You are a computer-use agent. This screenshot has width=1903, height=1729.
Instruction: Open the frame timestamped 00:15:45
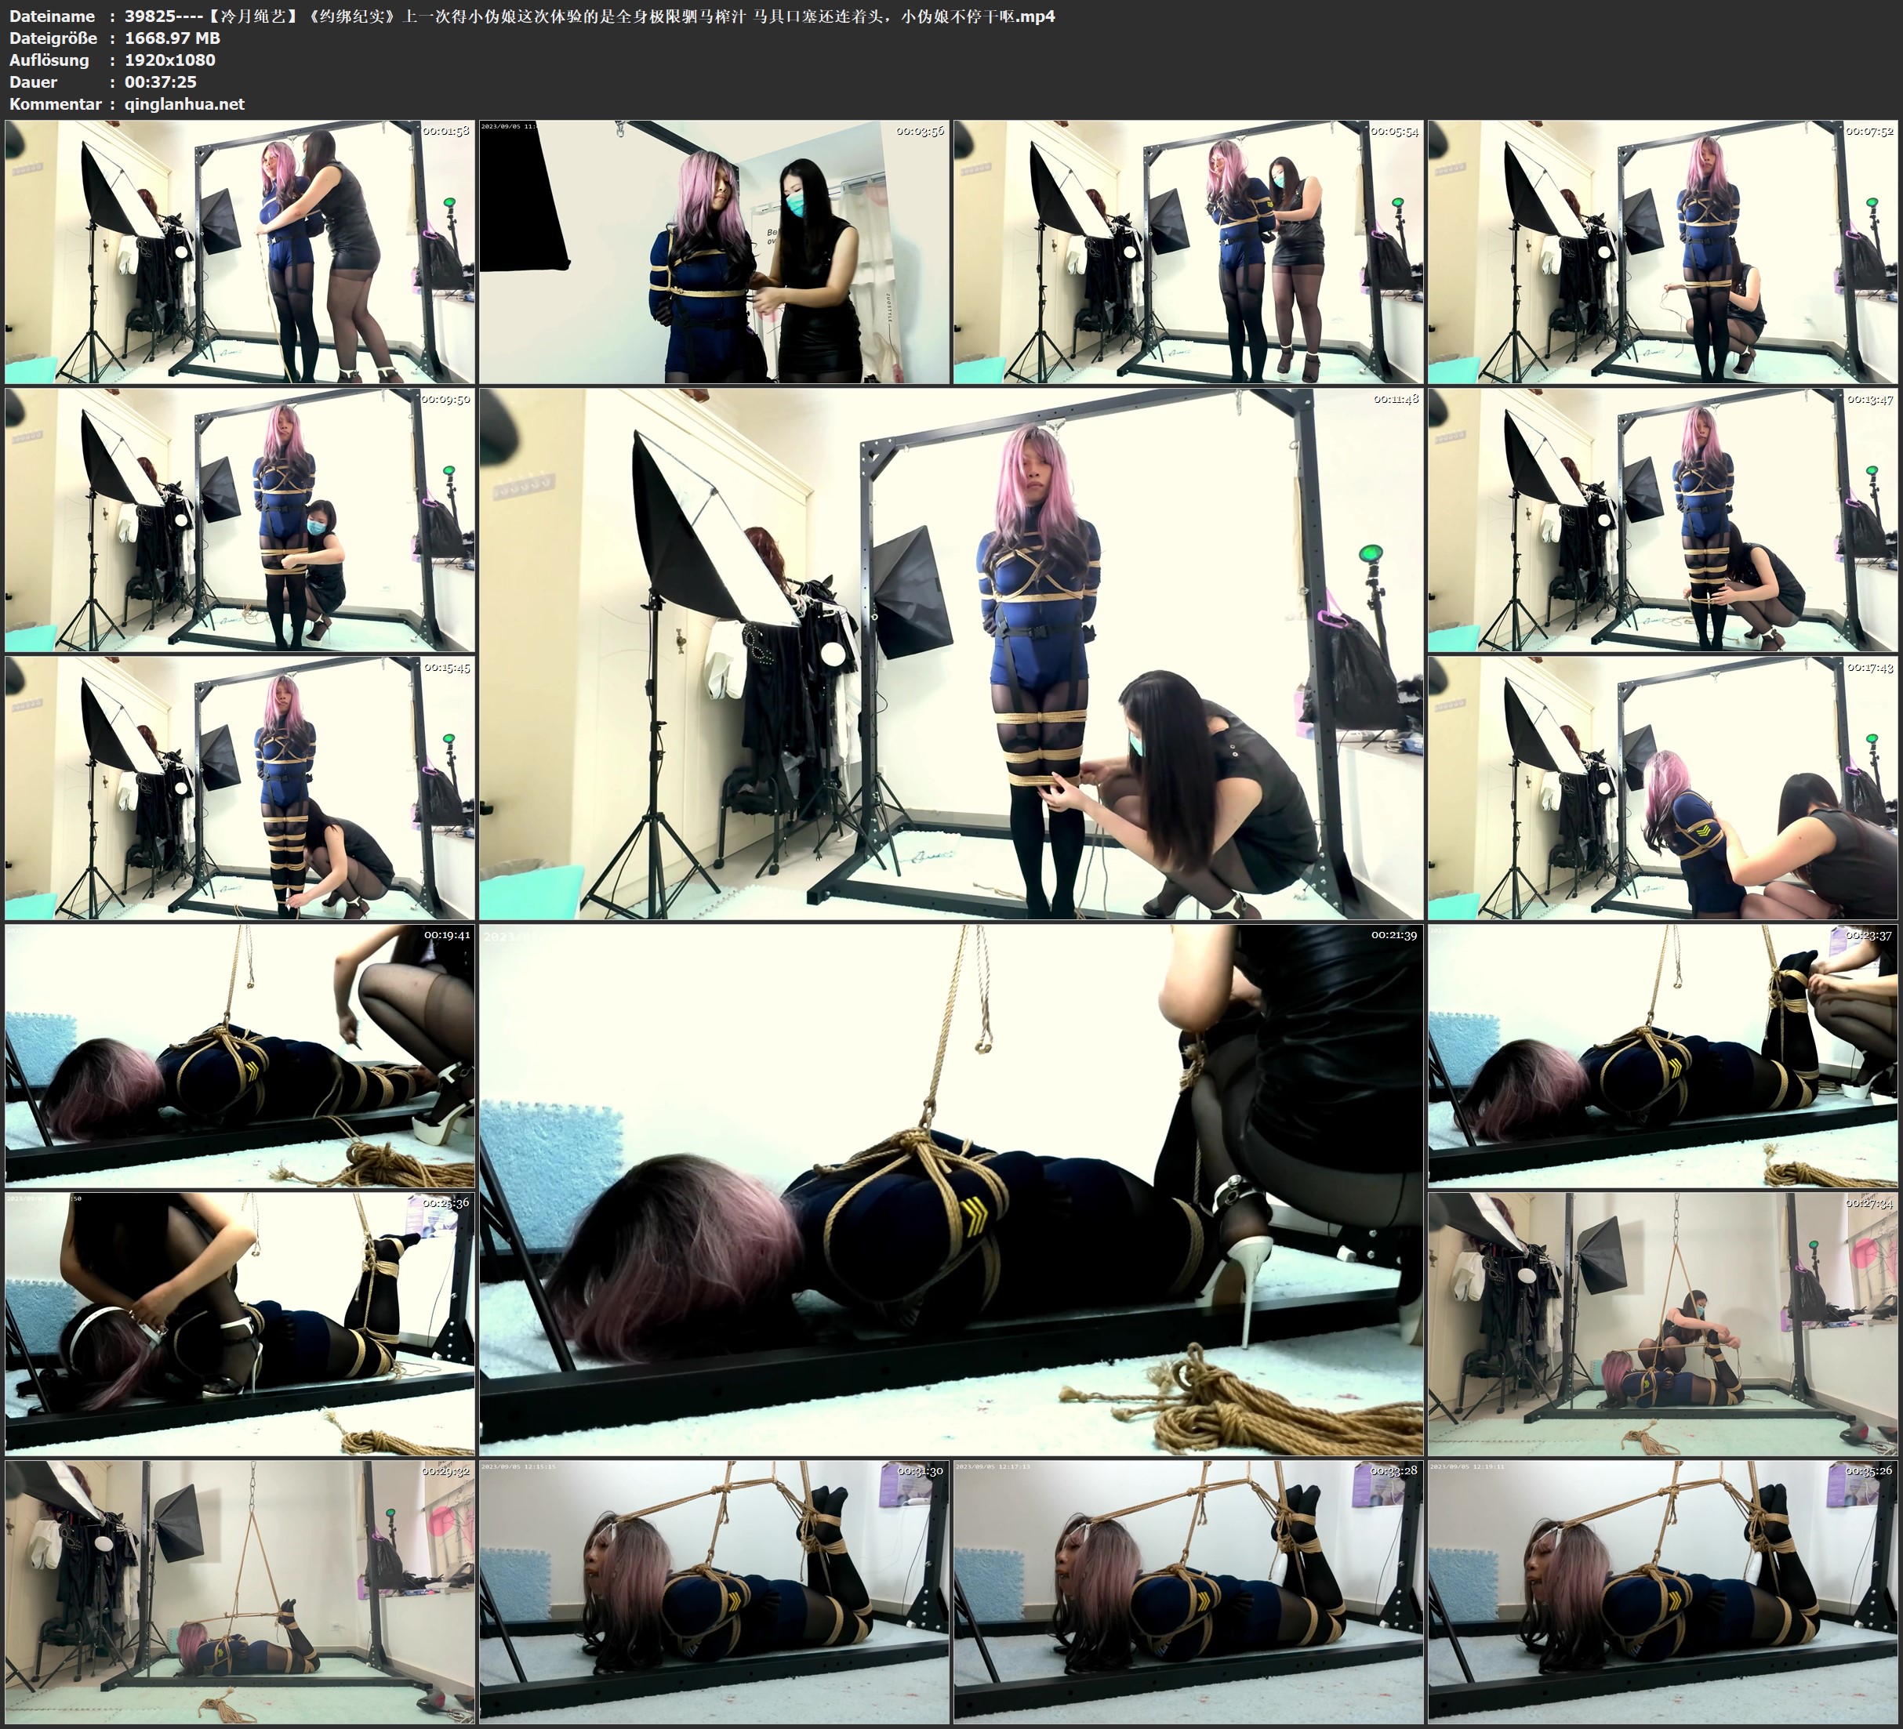pos(240,787)
